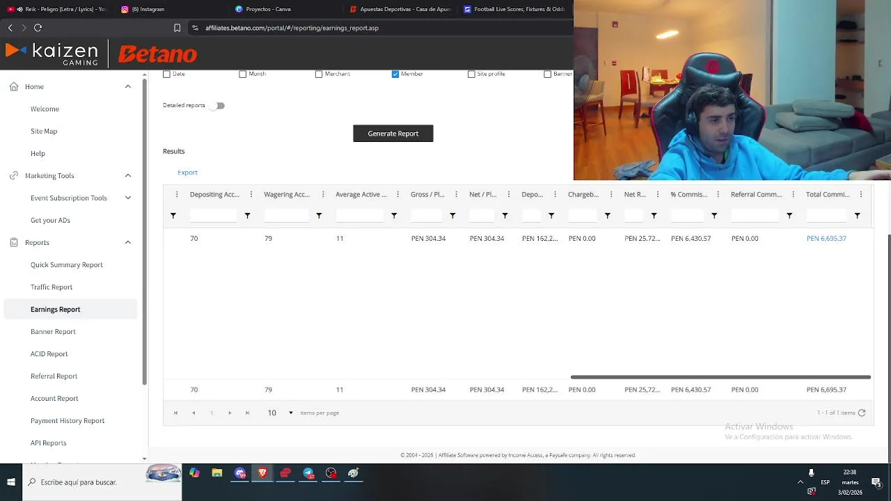This screenshot has height=501, width=891.
Task: Click sidebar scroll down arrow
Action: (x=144, y=459)
